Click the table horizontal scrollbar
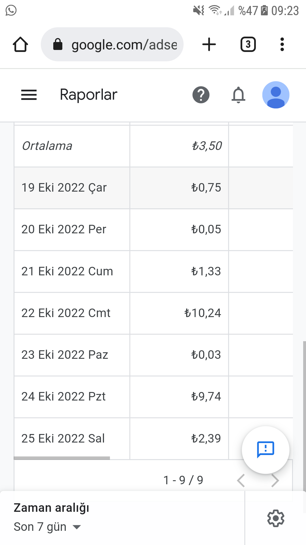Image resolution: width=306 pixels, height=545 pixels. 62,458
